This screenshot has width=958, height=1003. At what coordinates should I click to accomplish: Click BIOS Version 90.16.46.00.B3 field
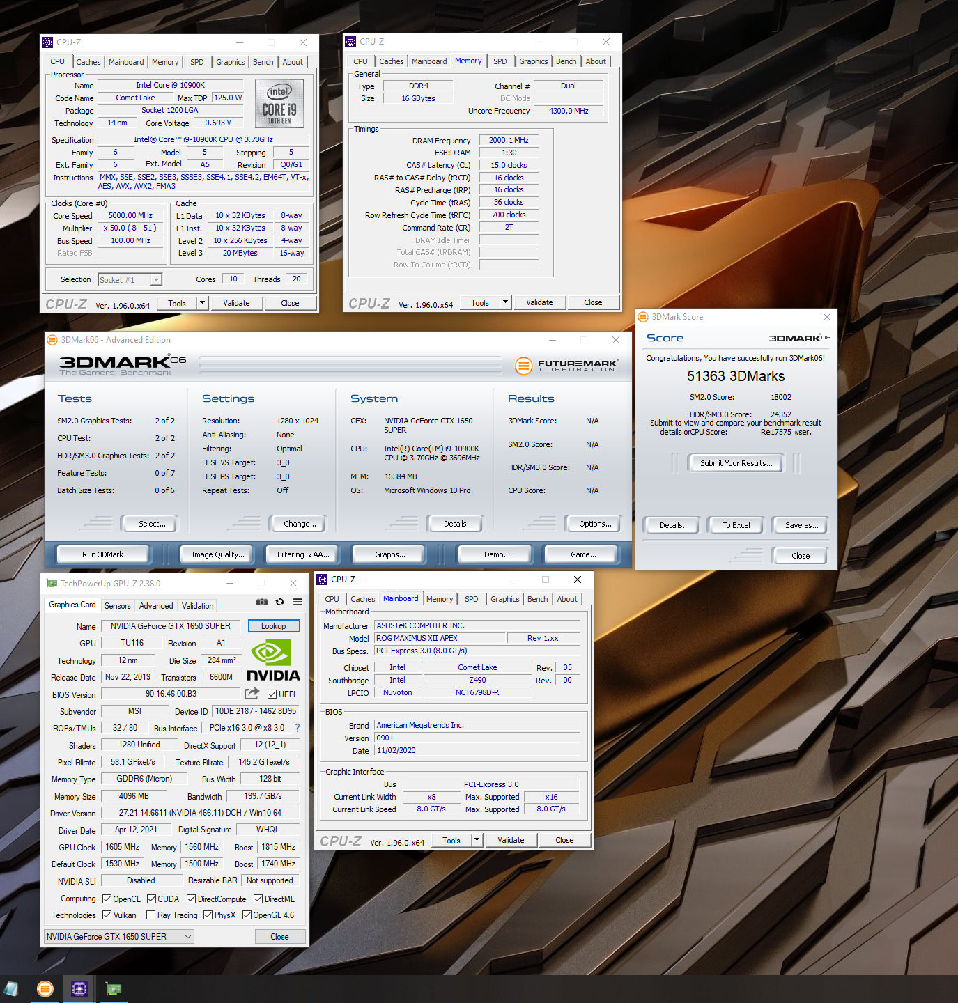(171, 694)
